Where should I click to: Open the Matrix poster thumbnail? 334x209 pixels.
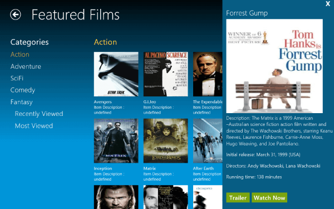[116, 141]
